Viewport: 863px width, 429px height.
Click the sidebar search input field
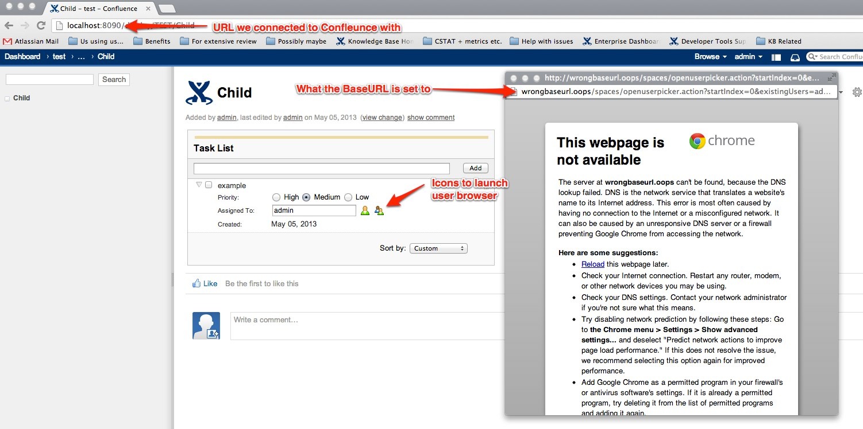coord(49,80)
